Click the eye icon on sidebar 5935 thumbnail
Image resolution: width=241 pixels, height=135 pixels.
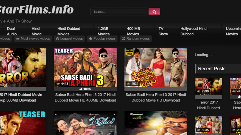click(199, 130)
